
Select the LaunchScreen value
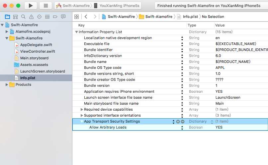coord(228,97)
